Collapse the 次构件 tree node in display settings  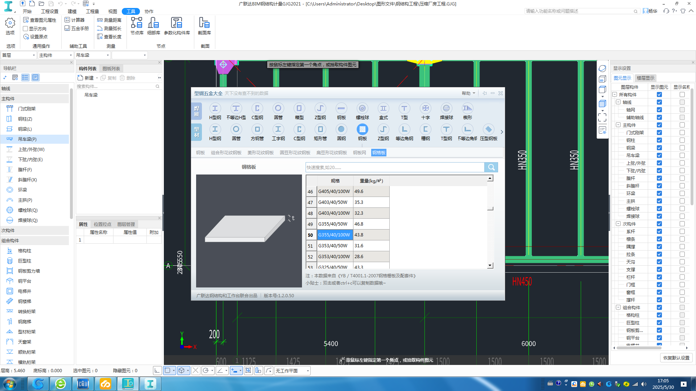click(x=618, y=224)
